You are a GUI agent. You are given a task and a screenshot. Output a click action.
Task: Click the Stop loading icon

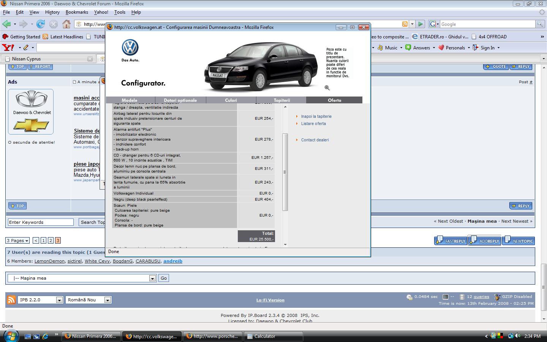click(54, 24)
